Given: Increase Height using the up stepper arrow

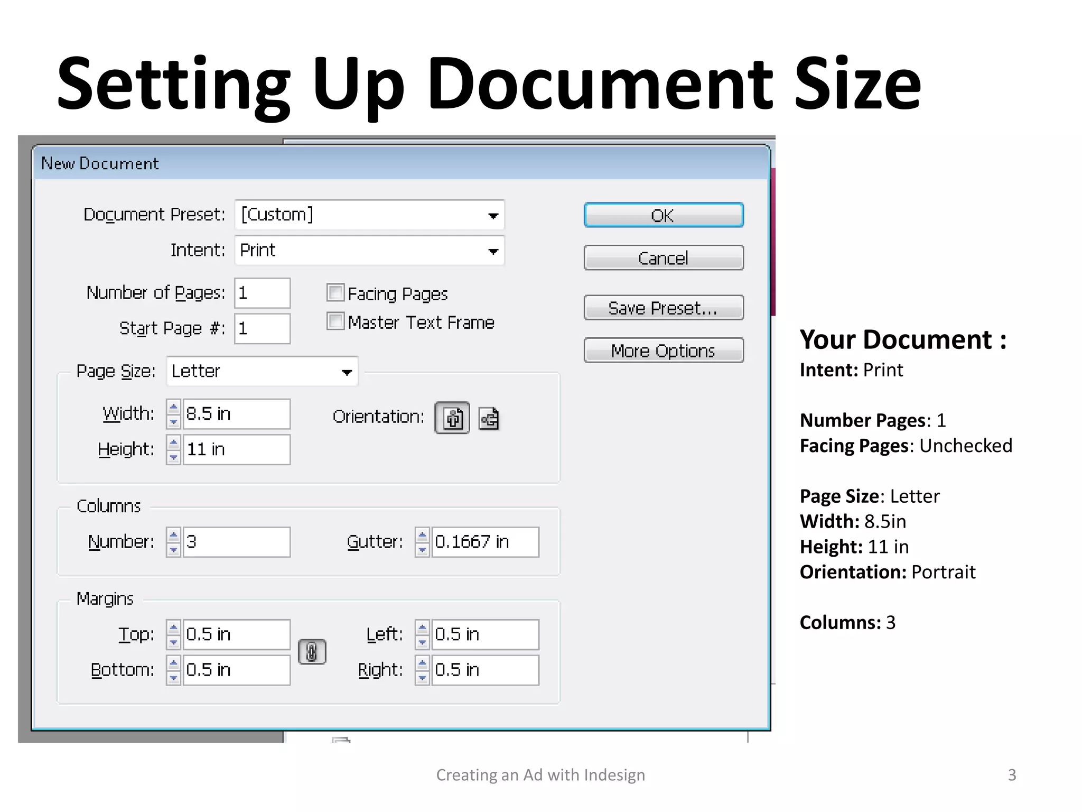Looking at the screenshot, I should (x=173, y=442).
